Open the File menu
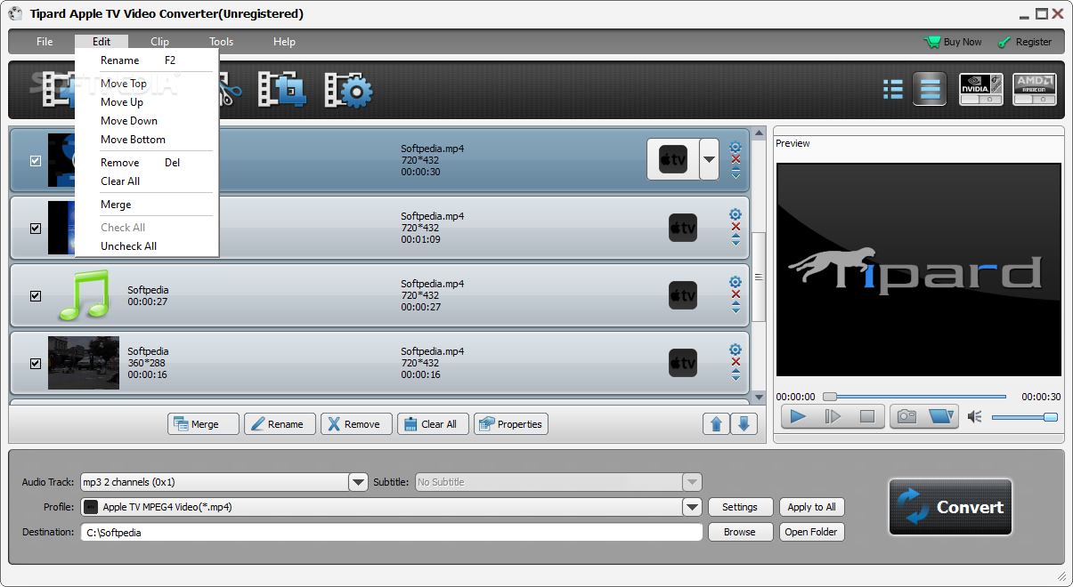Viewport: 1073px width, 587px height. click(x=45, y=42)
